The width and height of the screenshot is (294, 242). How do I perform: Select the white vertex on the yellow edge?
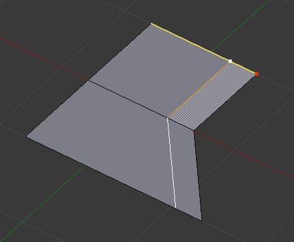(x=230, y=61)
